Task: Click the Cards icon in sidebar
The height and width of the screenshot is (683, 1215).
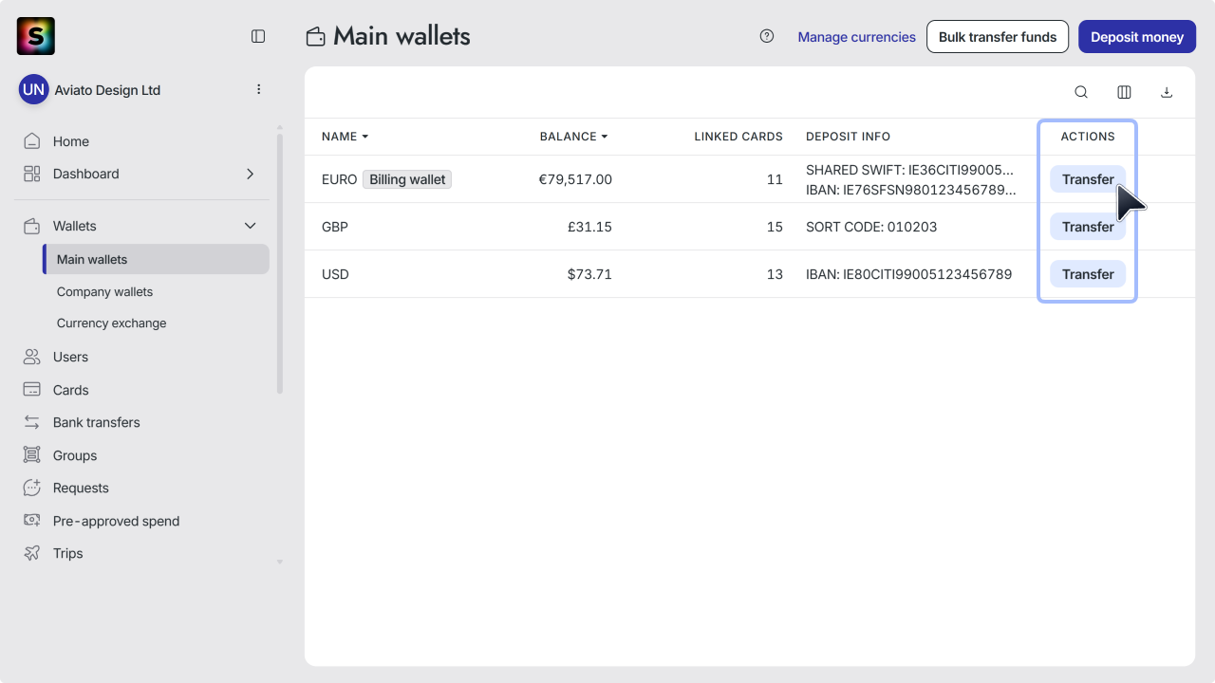Action: (x=32, y=390)
